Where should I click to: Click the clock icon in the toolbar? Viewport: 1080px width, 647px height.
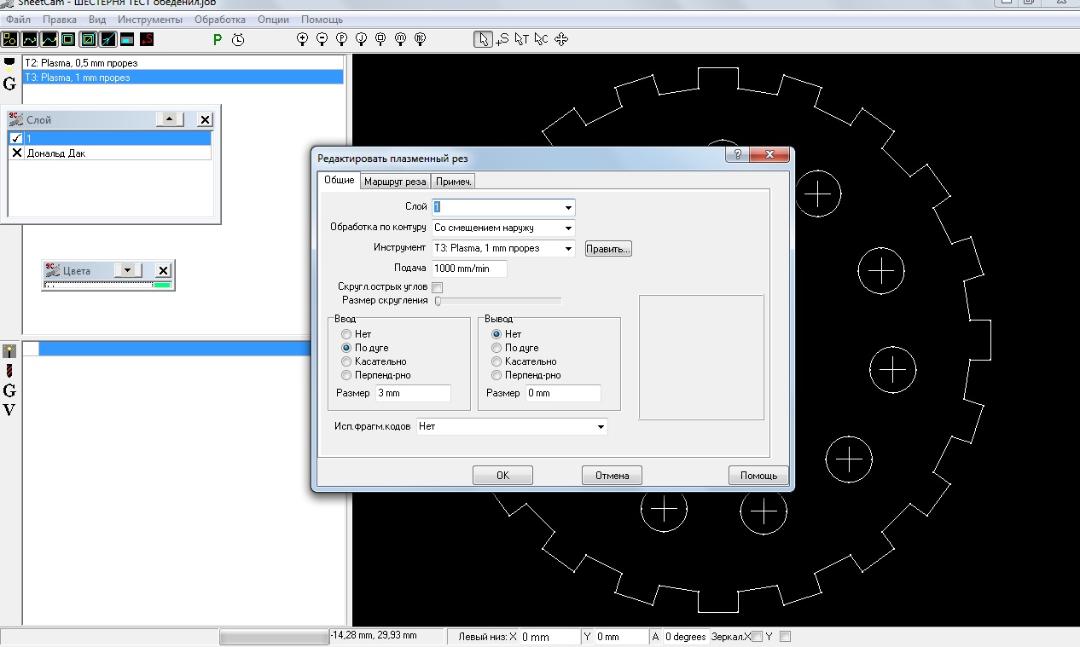point(238,39)
